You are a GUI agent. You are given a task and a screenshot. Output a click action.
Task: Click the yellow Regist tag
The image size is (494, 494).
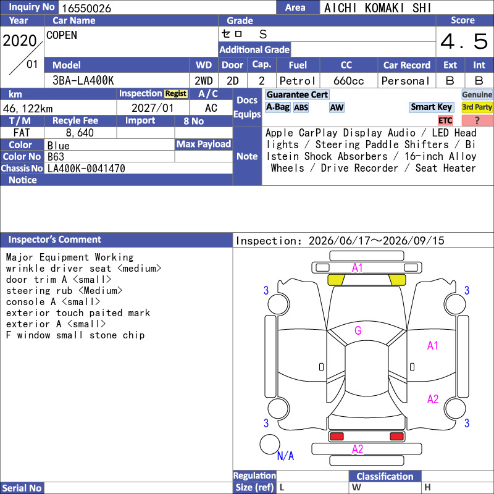point(176,94)
